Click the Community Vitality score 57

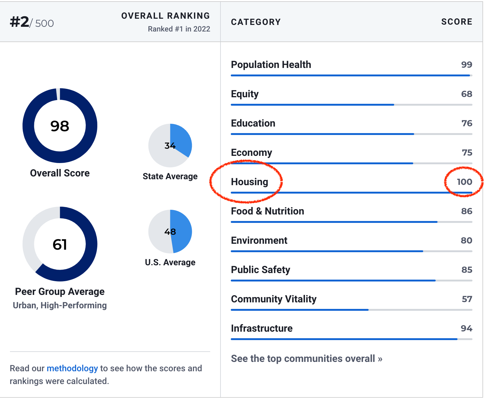click(x=467, y=299)
